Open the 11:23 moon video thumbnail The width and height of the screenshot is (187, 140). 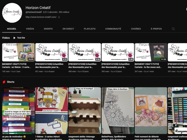pos(151,52)
